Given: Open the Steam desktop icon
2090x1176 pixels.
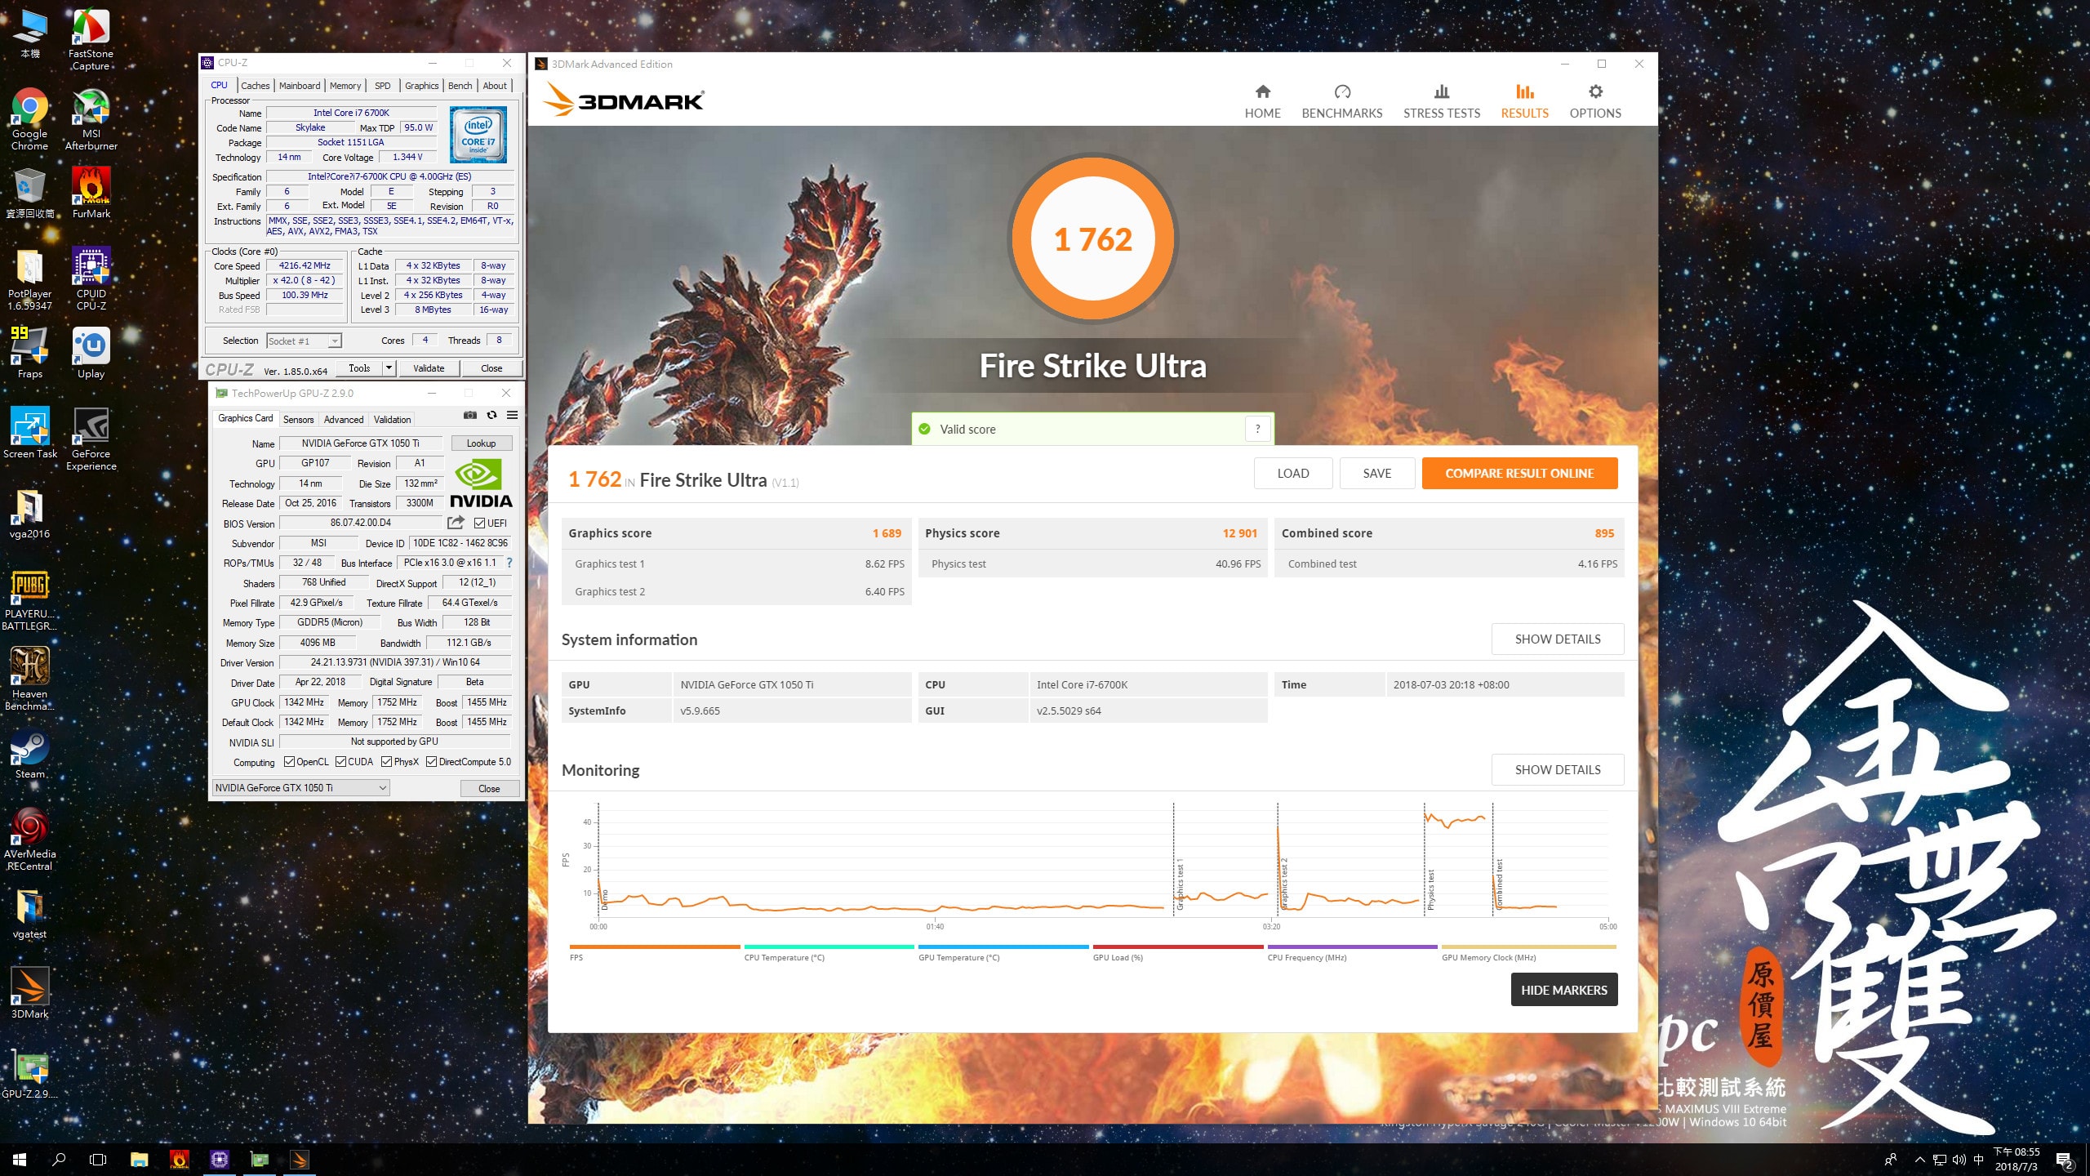Looking at the screenshot, I should (29, 753).
